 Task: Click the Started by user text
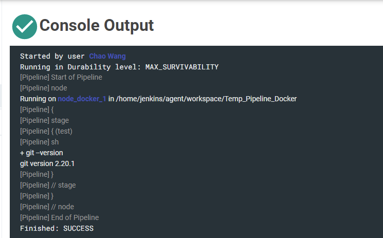tap(52, 56)
